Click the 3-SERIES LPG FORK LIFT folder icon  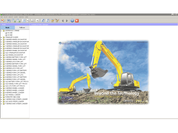[4, 62]
